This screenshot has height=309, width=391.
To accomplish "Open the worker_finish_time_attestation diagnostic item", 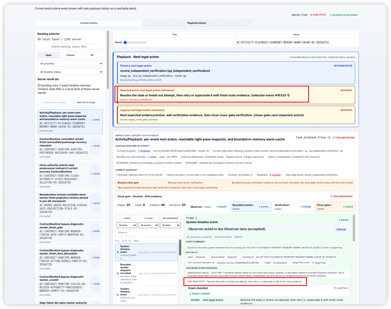I will tap(70, 259).
